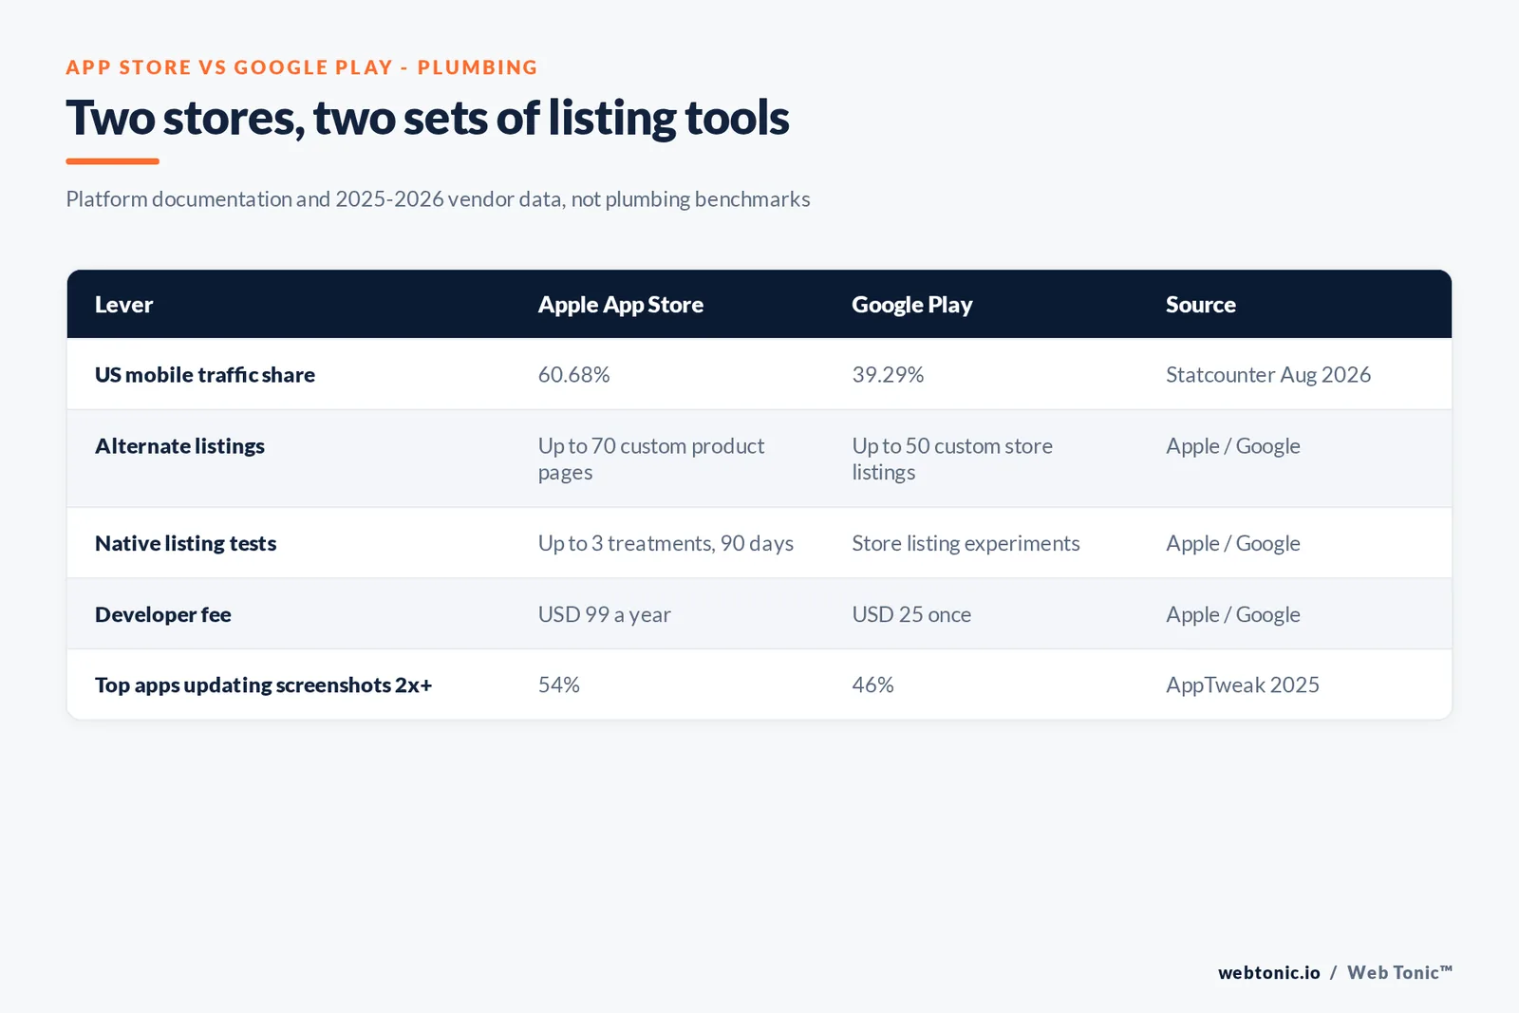Click the 'AppTweak 2025' source cell
Image resolution: width=1519 pixels, height=1013 pixels.
1243,685
